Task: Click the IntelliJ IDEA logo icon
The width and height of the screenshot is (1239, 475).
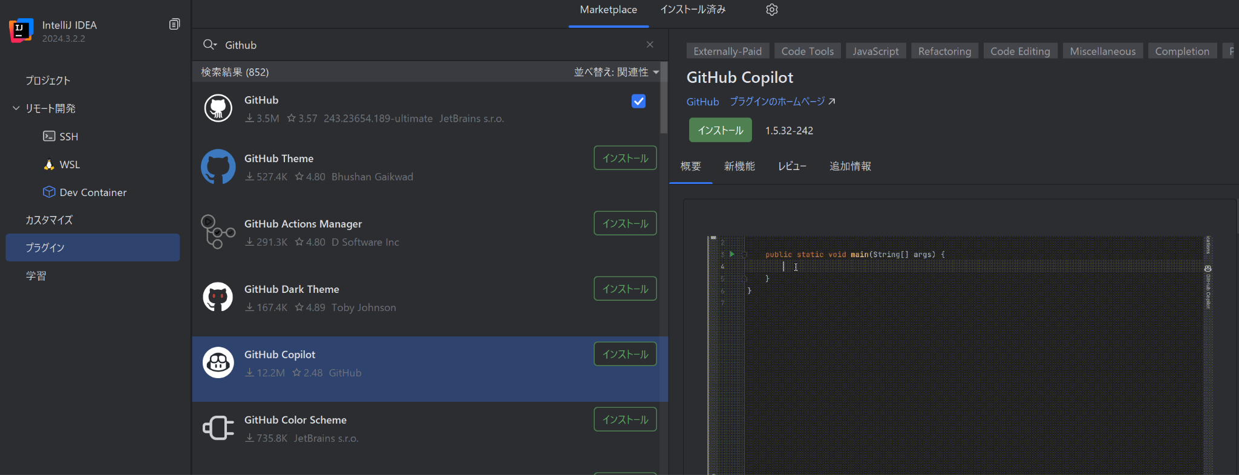Action: pos(21,30)
